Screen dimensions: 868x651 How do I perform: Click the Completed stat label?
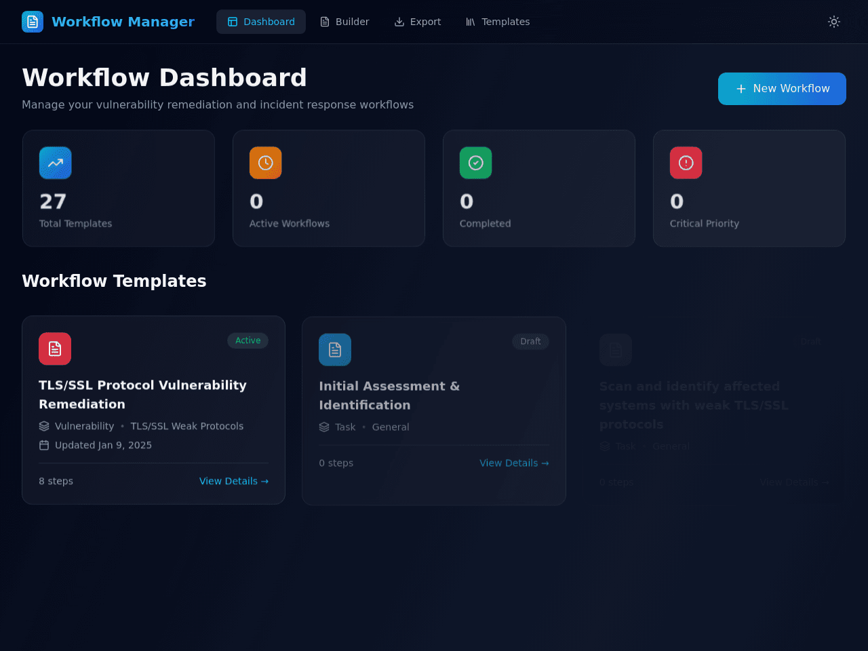click(486, 223)
